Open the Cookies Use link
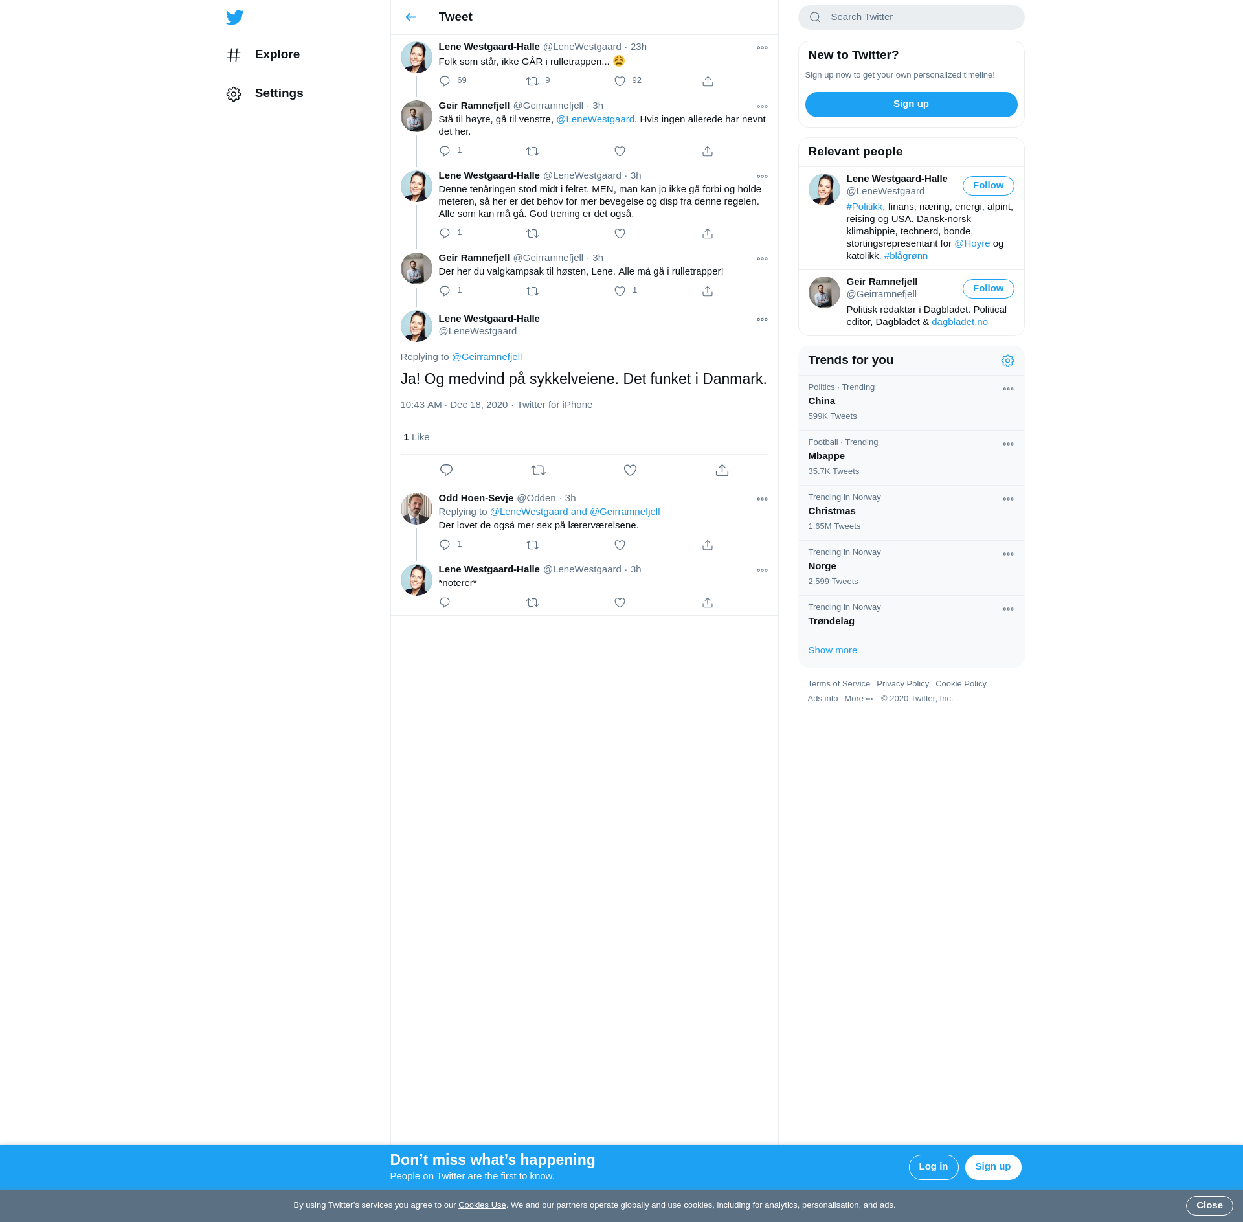Viewport: 1243px width, 1222px height. tap(482, 1205)
